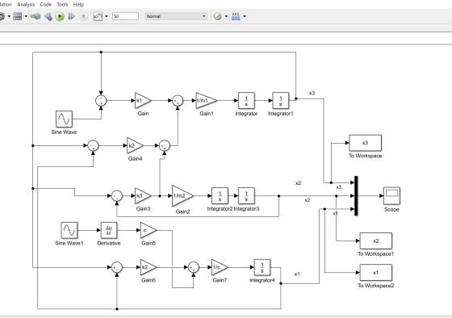
Task: Select the Gain7 block with 1/c
Action: [x=220, y=267]
